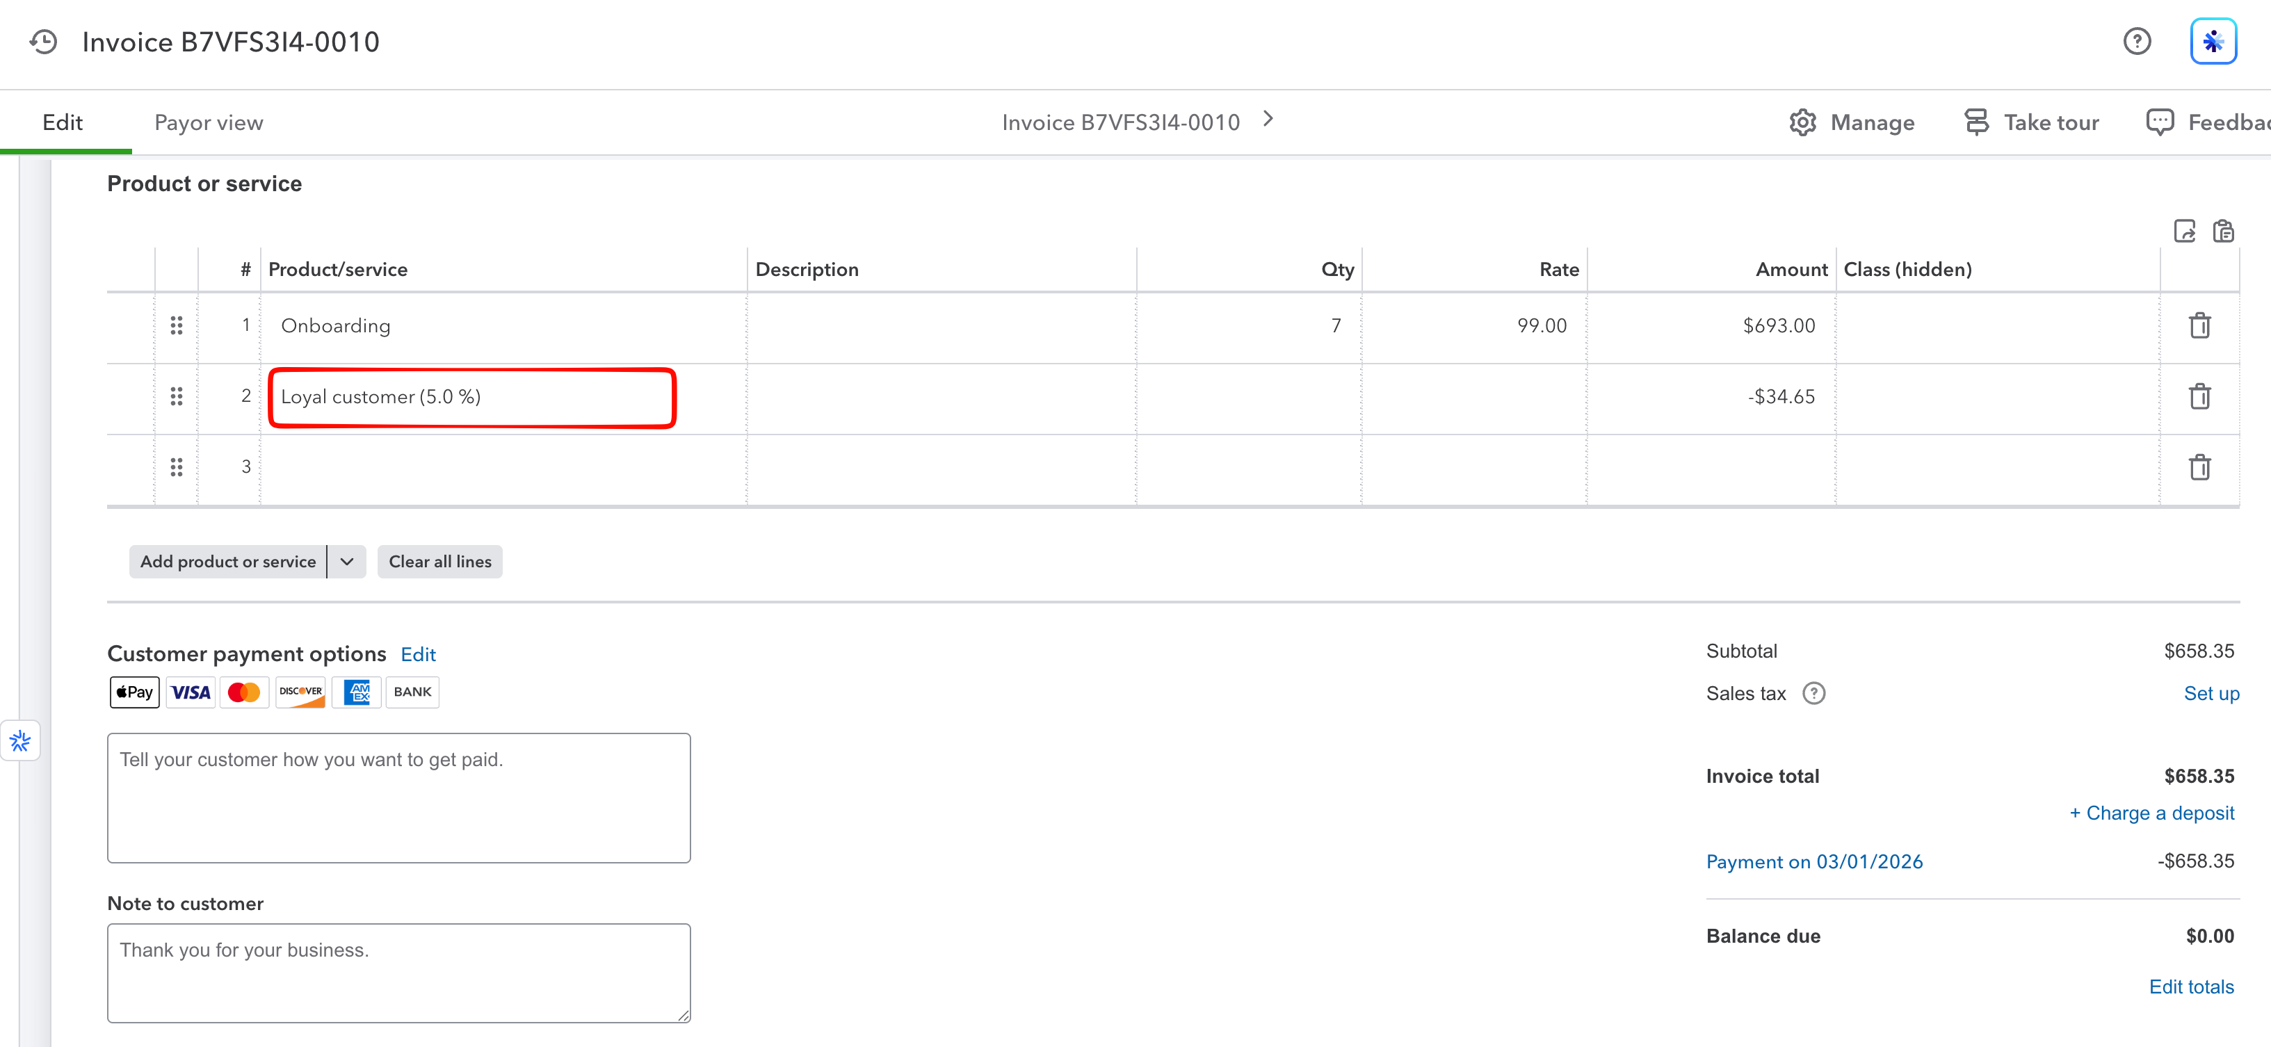Click Edit link next to Customer payment options

pyautogui.click(x=418, y=654)
